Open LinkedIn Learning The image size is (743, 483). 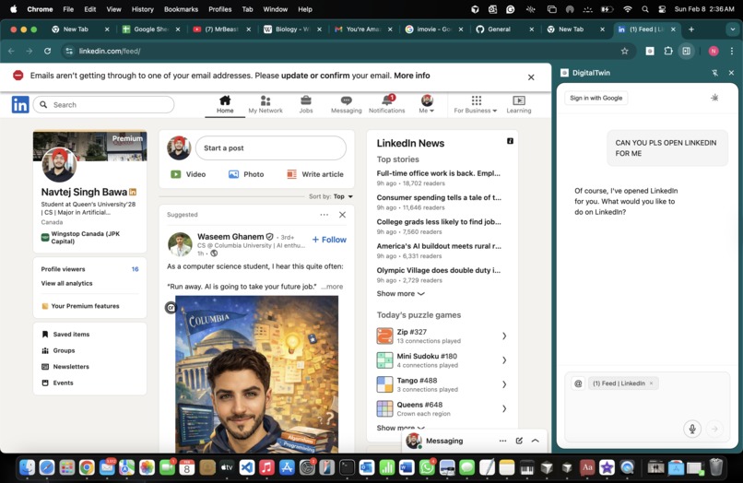pyautogui.click(x=519, y=104)
